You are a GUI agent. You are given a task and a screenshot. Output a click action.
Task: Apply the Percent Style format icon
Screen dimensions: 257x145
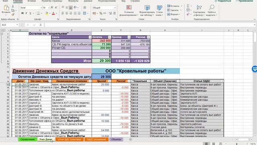point(101,13)
